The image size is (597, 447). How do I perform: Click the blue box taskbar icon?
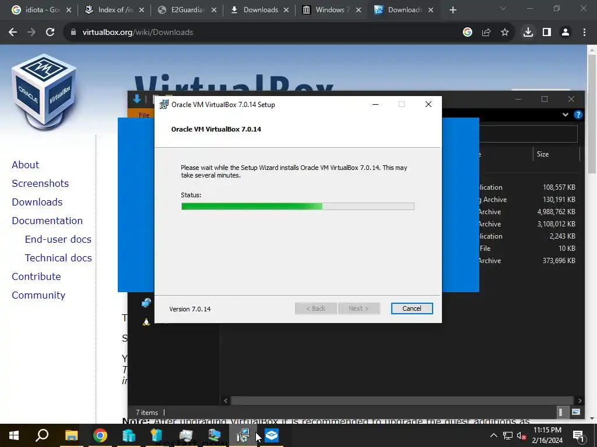click(272, 435)
